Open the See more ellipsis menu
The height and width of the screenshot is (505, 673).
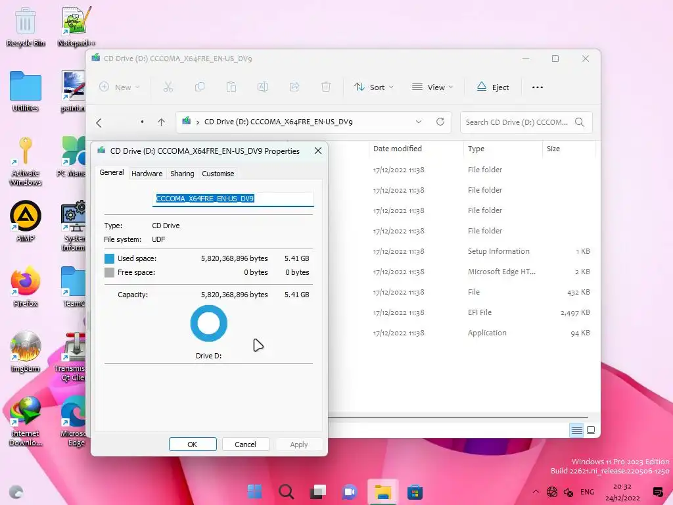tap(538, 87)
